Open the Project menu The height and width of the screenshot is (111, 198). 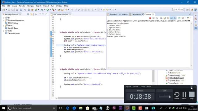point(46,6)
